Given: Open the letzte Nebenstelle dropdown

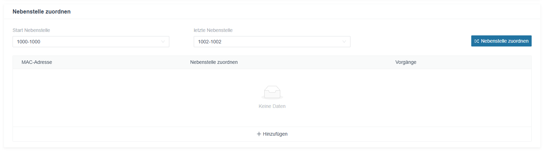Looking at the screenshot, I should (x=272, y=42).
